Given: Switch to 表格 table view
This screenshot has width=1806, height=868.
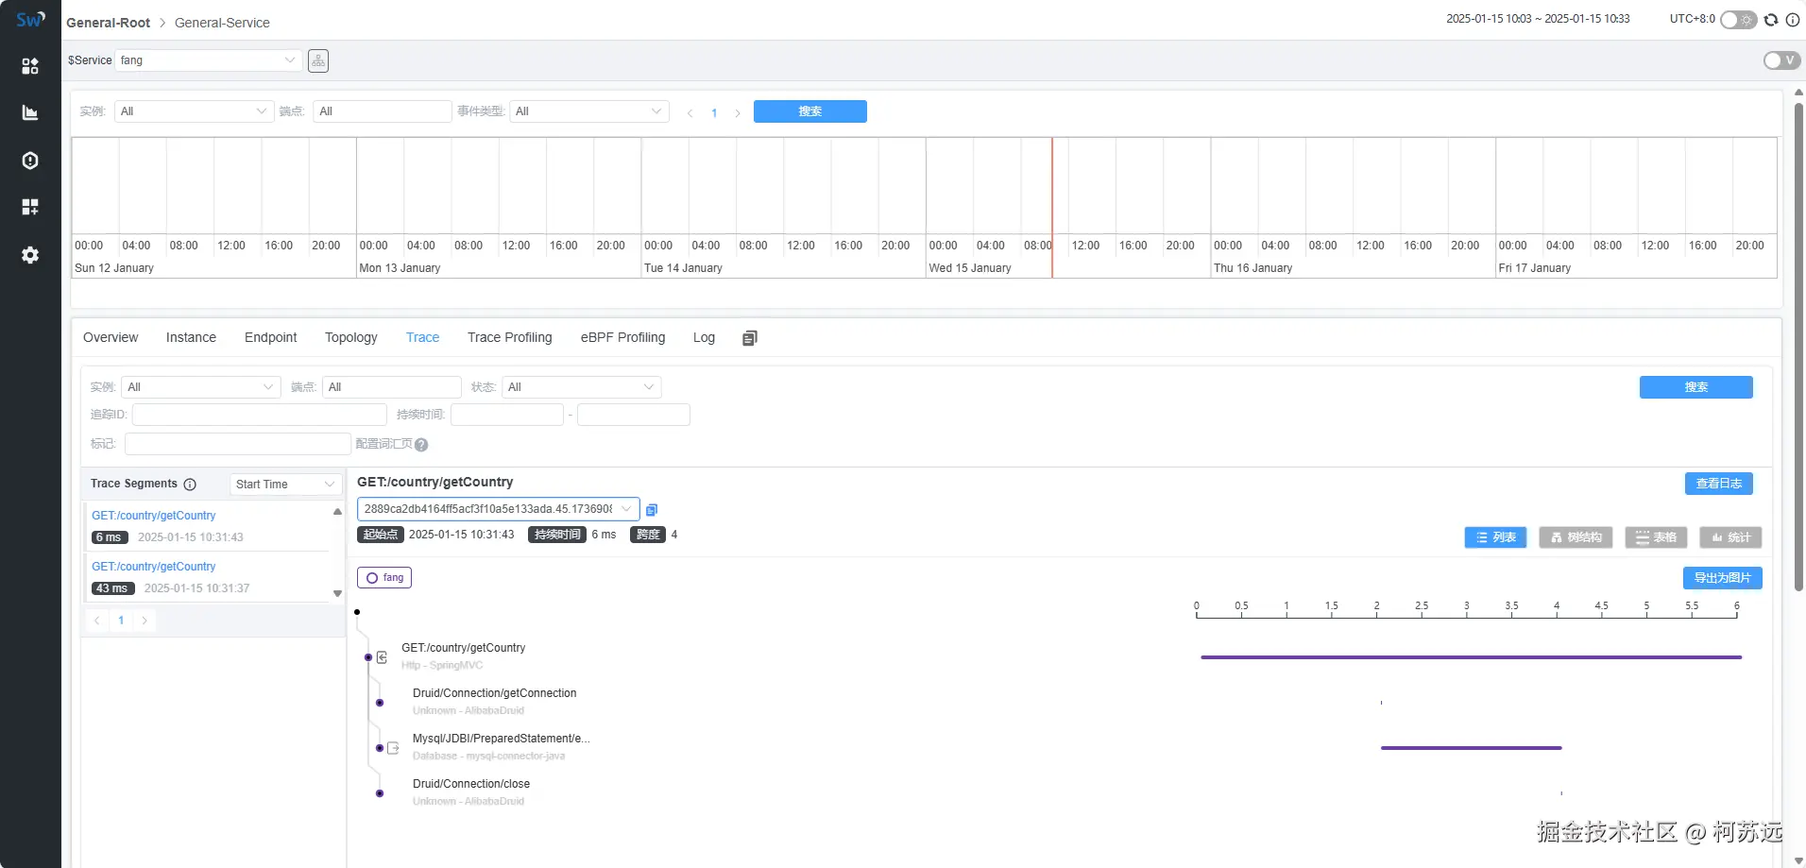Looking at the screenshot, I should click(x=1656, y=537).
